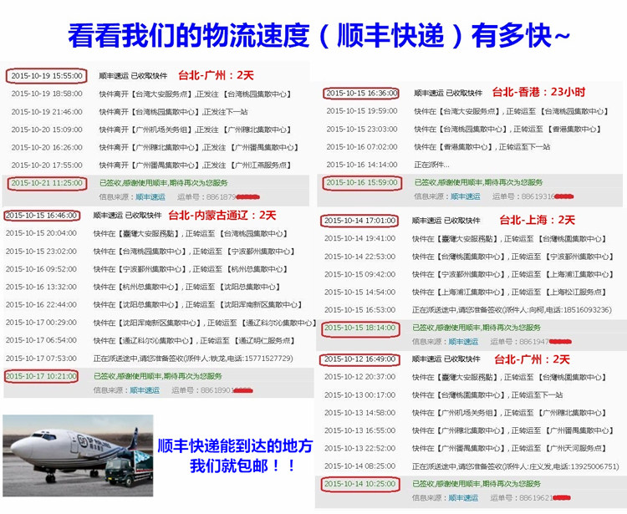Click the row dated 2015-10-13 16:55:00

click(469, 431)
